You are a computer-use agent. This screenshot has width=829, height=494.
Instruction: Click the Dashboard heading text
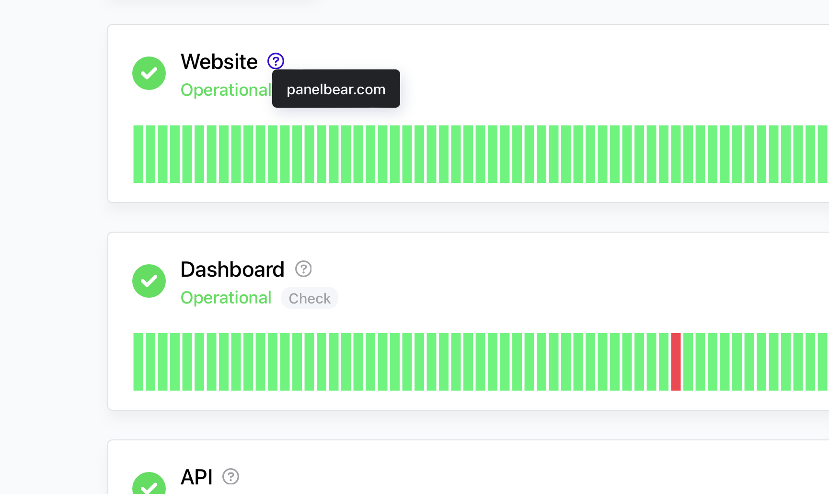pos(232,269)
